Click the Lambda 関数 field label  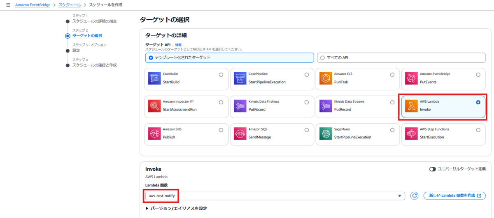coord(156,185)
